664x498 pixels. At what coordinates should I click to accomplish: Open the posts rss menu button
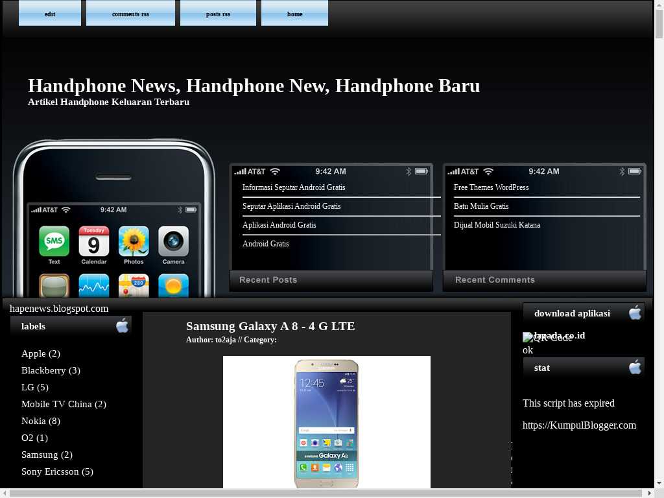coord(218,13)
